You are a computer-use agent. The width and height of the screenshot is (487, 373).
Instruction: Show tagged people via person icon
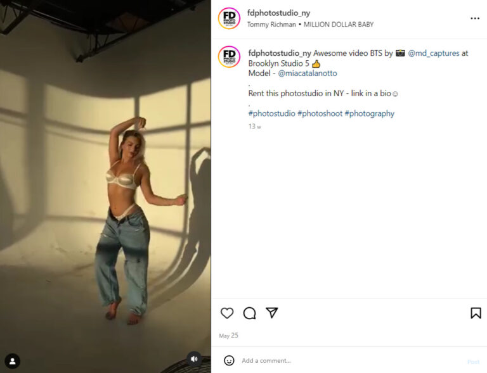(13, 361)
